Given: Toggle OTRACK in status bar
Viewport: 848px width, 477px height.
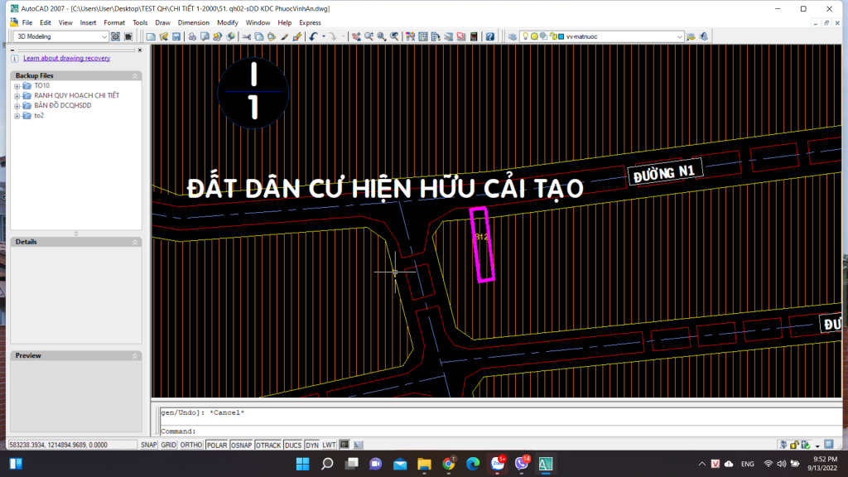Looking at the screenshot, I should pyautogui.click(x=268, y=445).
